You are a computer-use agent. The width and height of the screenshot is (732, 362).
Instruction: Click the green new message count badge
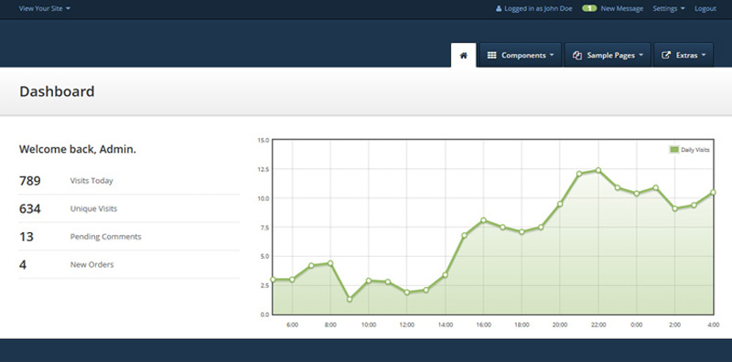tap(589, 8)
